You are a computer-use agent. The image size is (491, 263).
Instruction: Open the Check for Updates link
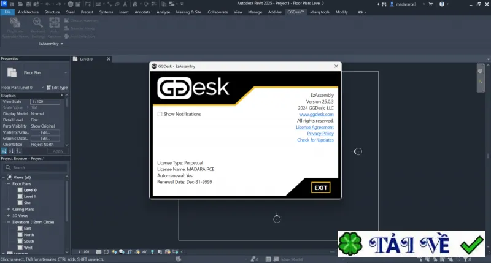click(x=315, y=140)
